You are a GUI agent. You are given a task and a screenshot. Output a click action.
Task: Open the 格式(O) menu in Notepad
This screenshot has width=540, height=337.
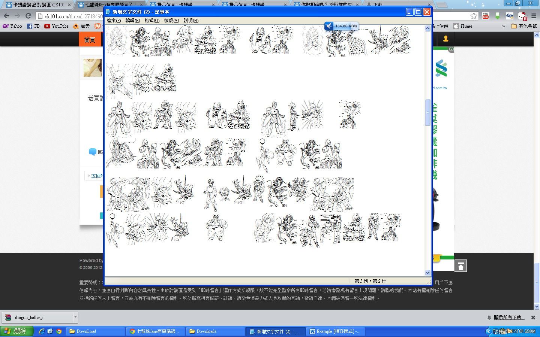point(152,21)
